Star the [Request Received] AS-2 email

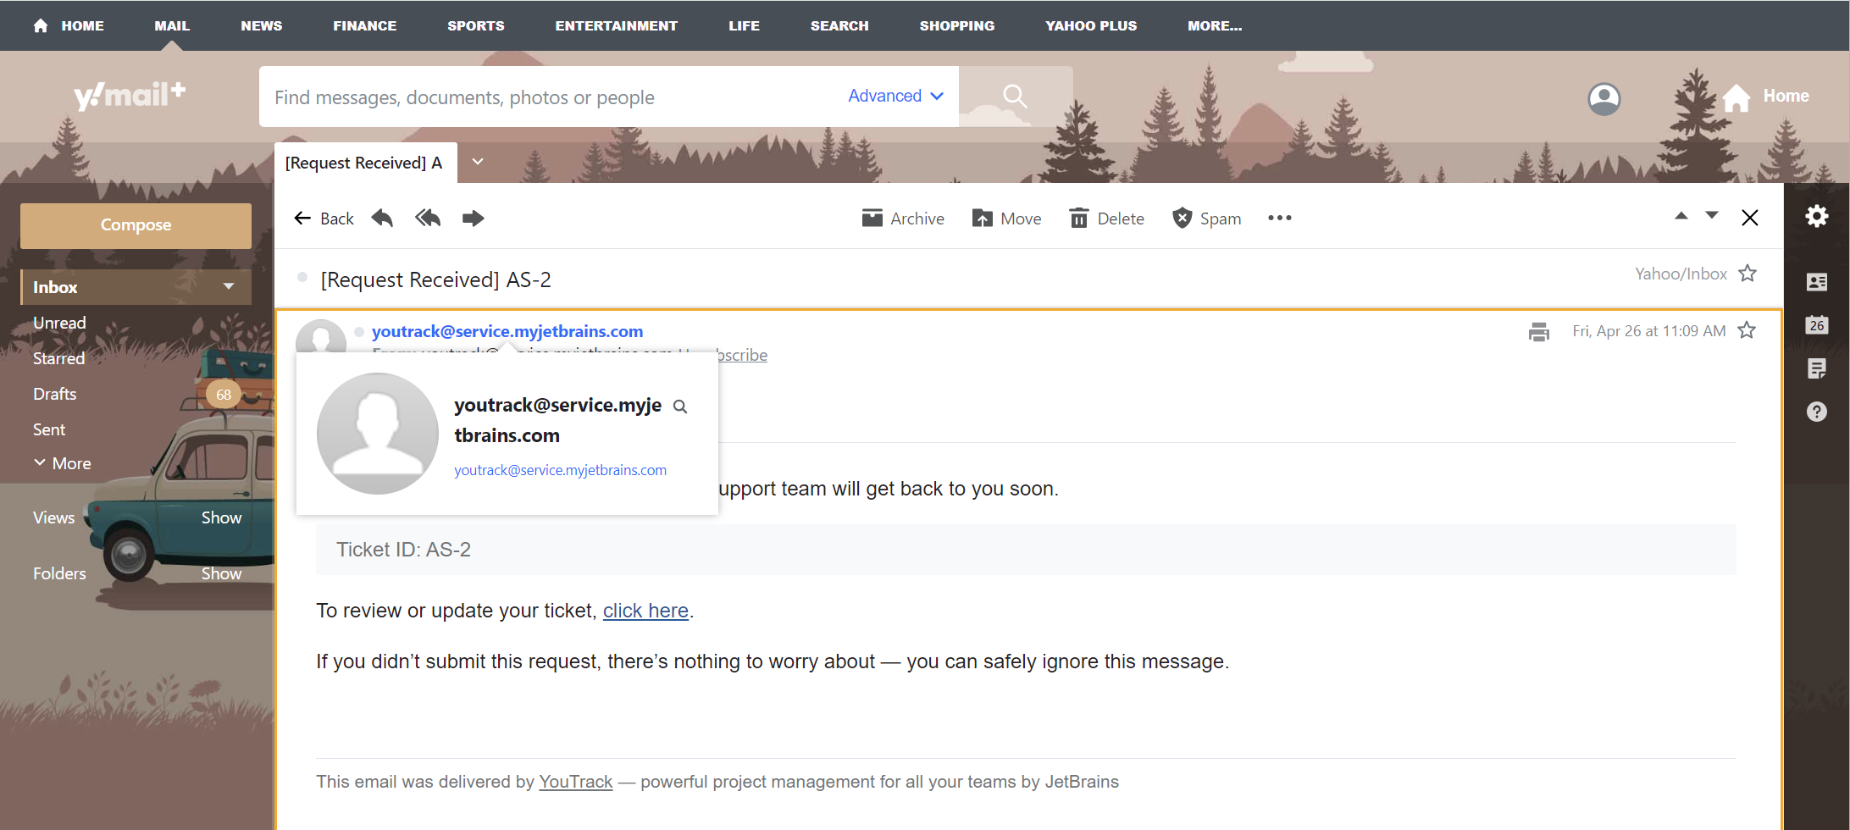pos(1748,273)
